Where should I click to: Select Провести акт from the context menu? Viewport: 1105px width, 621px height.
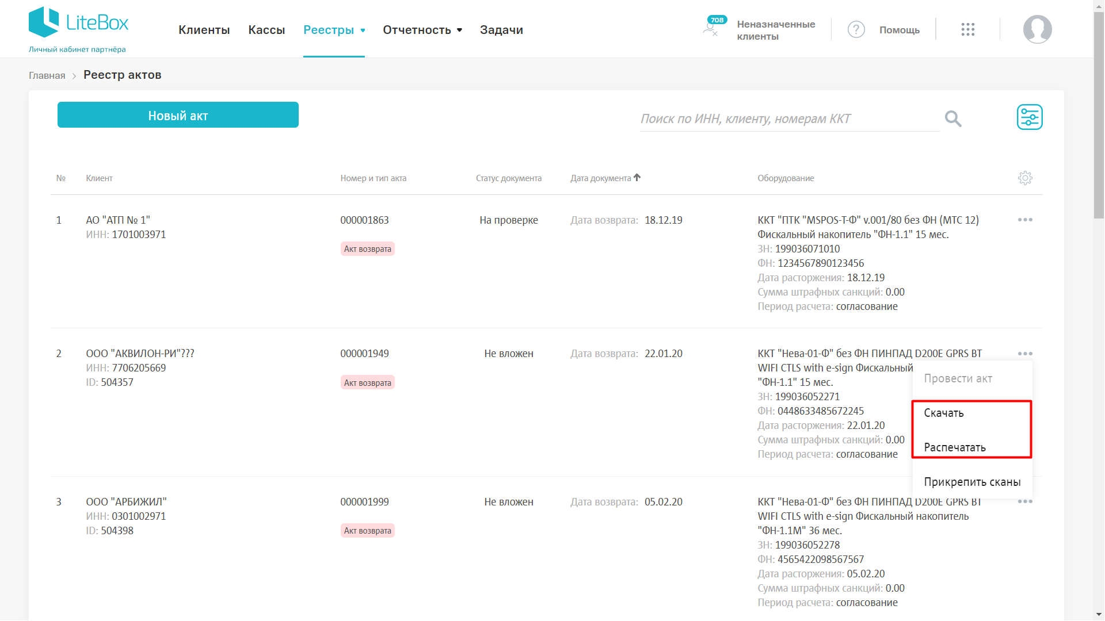(958, 378)
